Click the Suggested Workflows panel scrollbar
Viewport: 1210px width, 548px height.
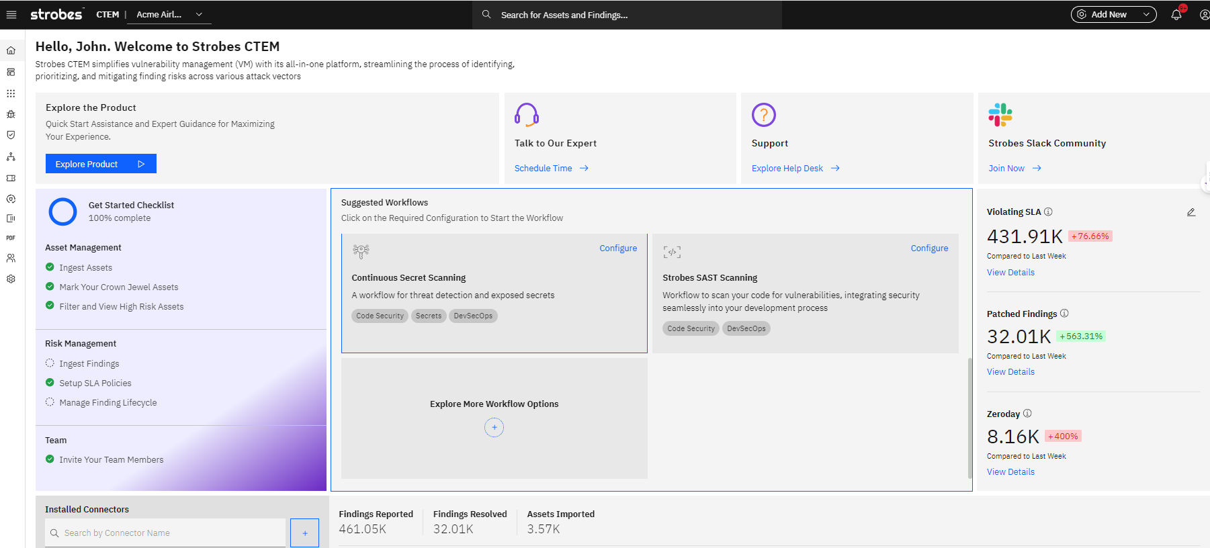[x=969, y=418]
